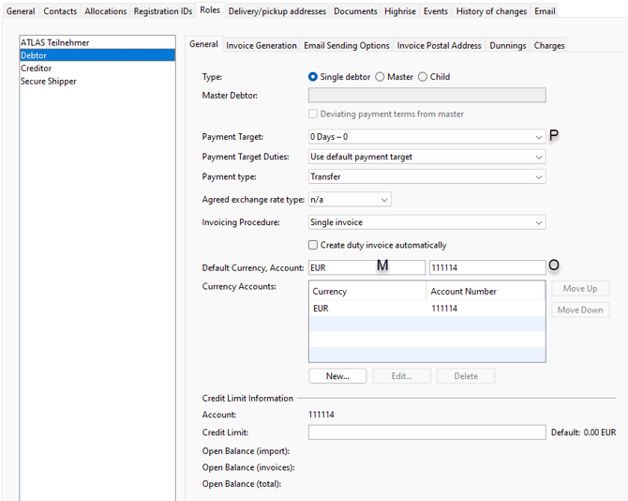Click the New... currency account button
The image size is (628, 501).
coord(337,376)
